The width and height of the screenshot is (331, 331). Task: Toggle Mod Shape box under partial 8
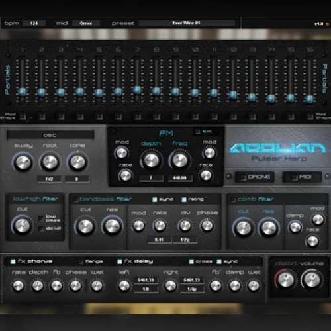(x=157, y=117)
